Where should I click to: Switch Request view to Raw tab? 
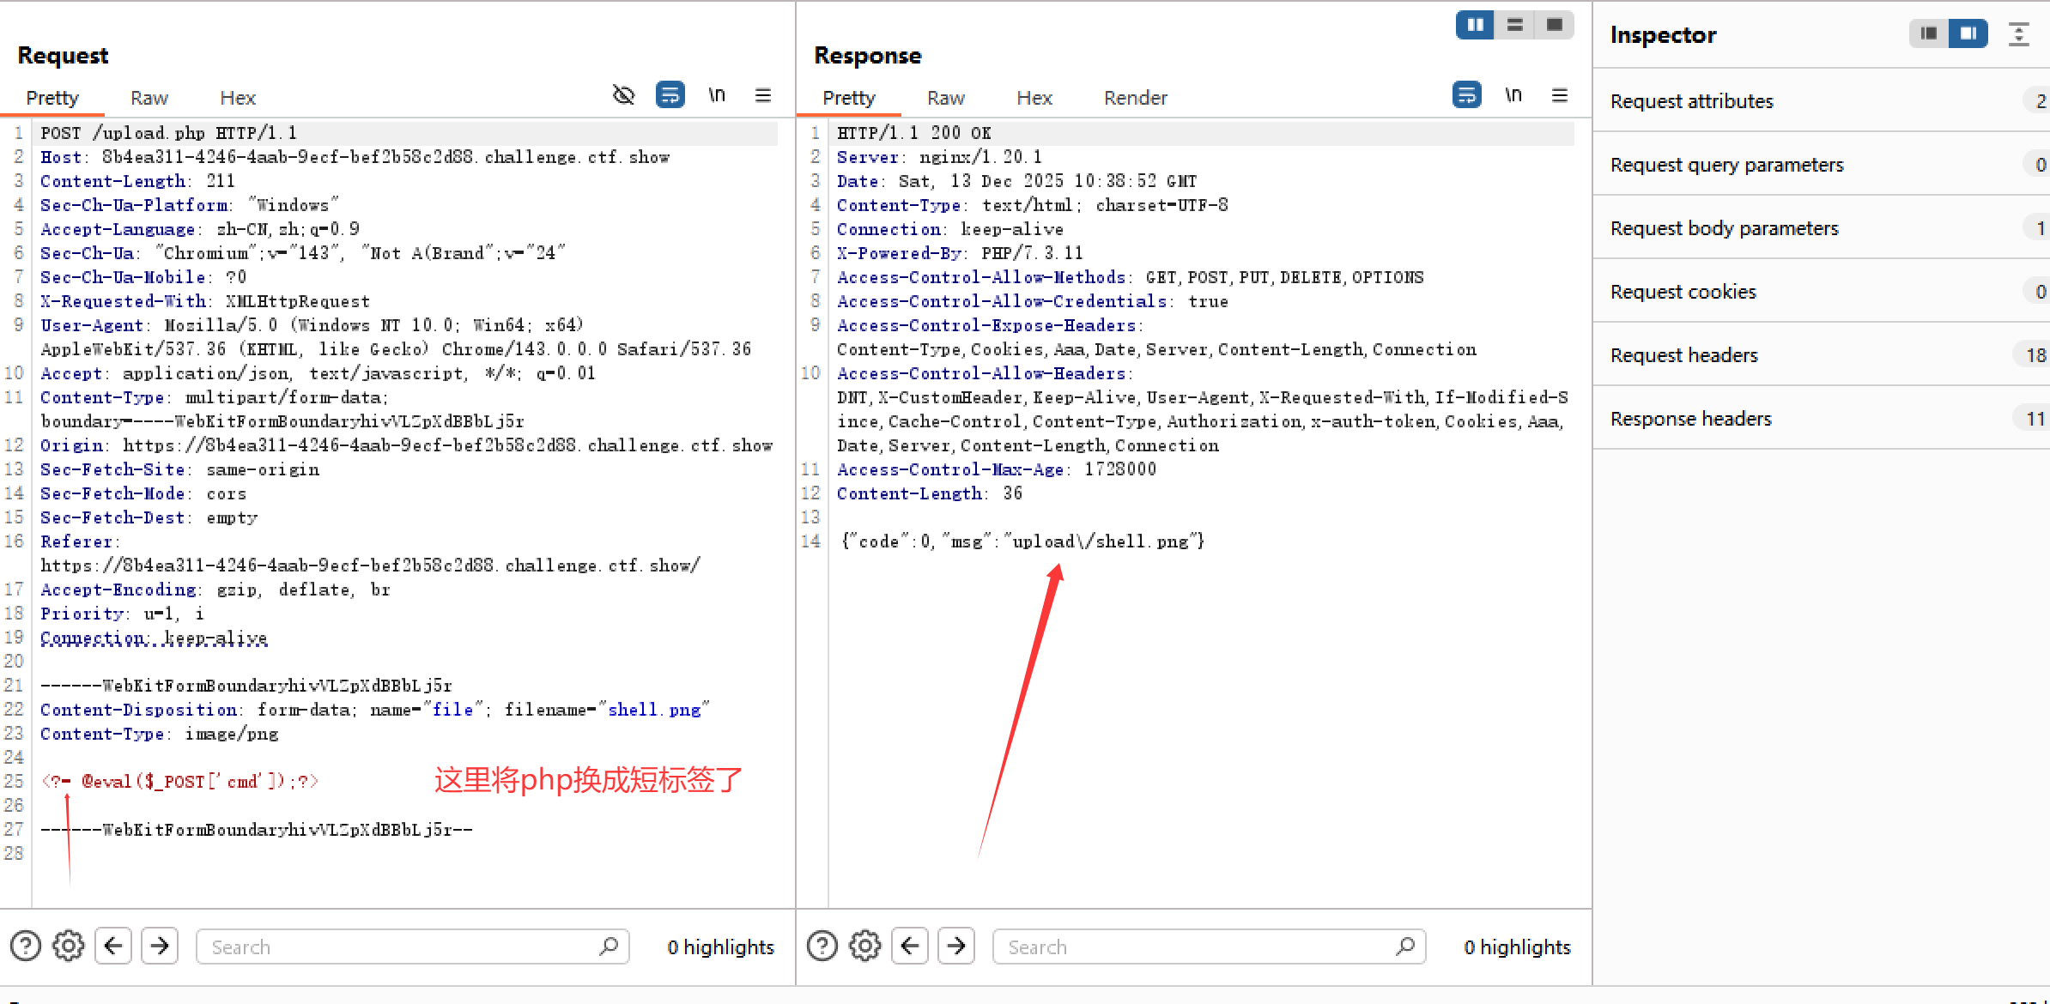click(149, 98)
